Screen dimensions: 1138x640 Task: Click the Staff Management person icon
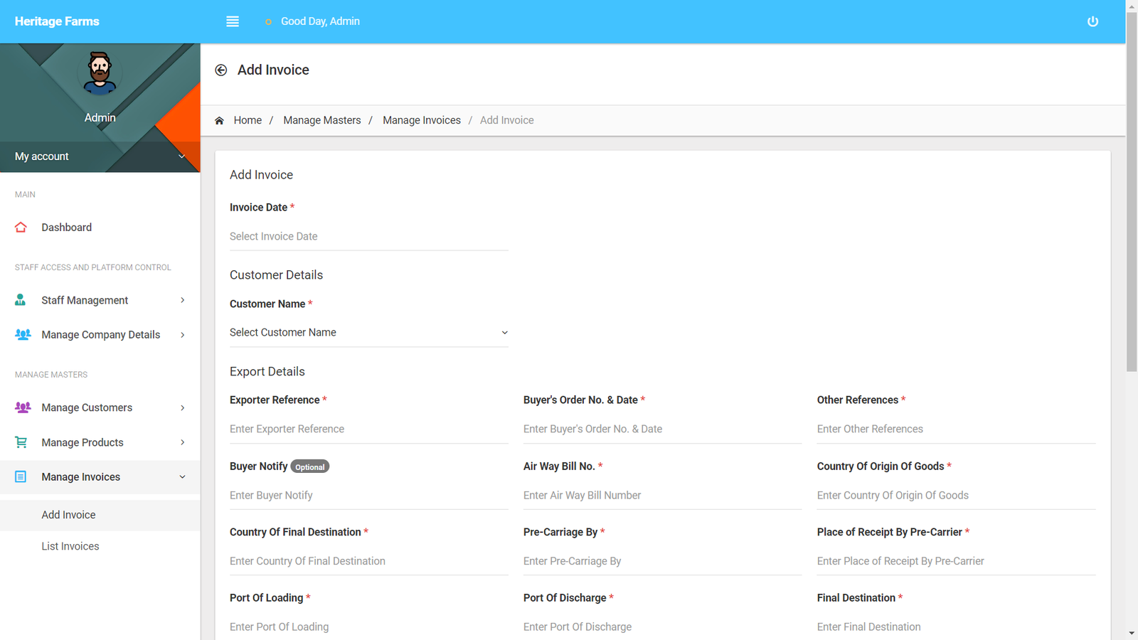tap(21, 300)
